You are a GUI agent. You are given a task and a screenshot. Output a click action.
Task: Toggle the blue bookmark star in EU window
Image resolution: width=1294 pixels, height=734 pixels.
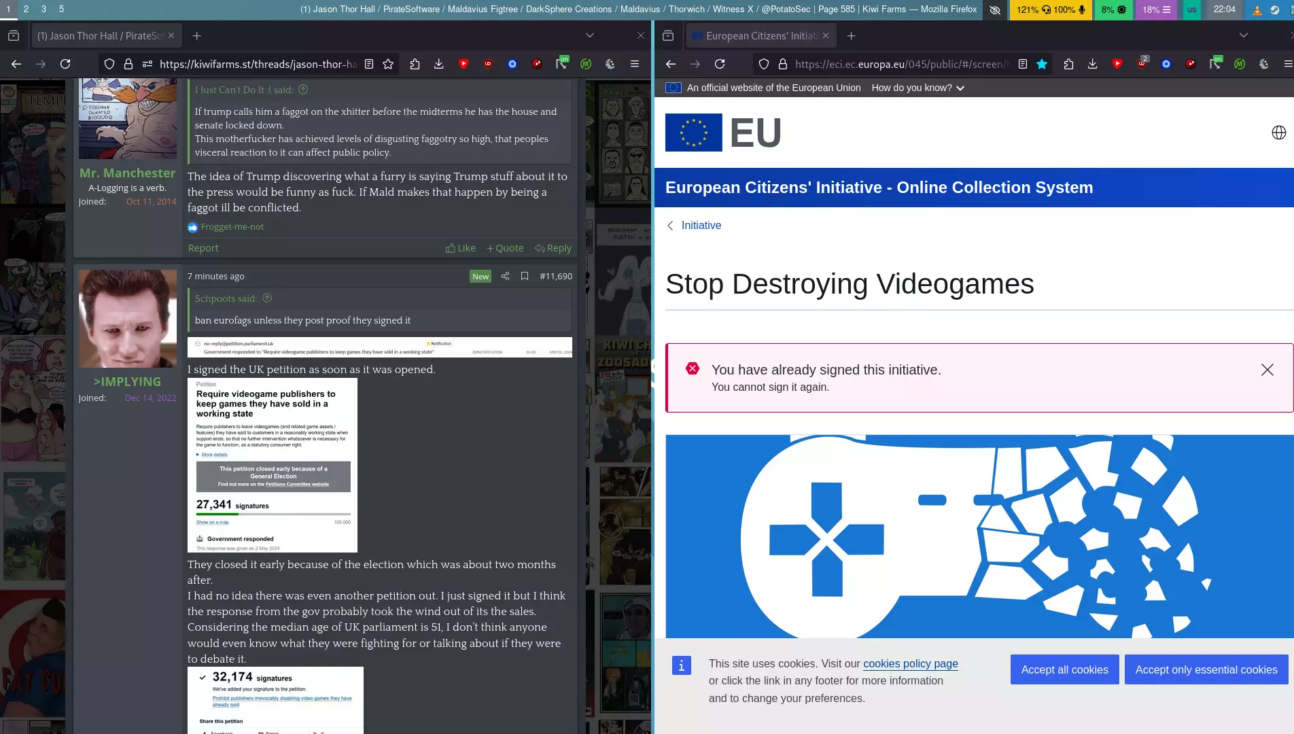tap(1042, 64)
